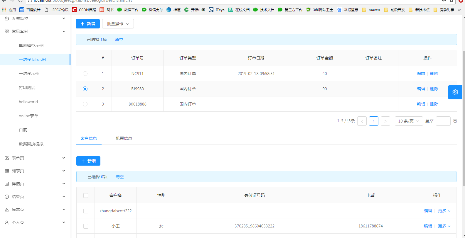465x238 pixels.
Task: Open 一对多Tab示例 in sidebar
Action: coord(35,59)
